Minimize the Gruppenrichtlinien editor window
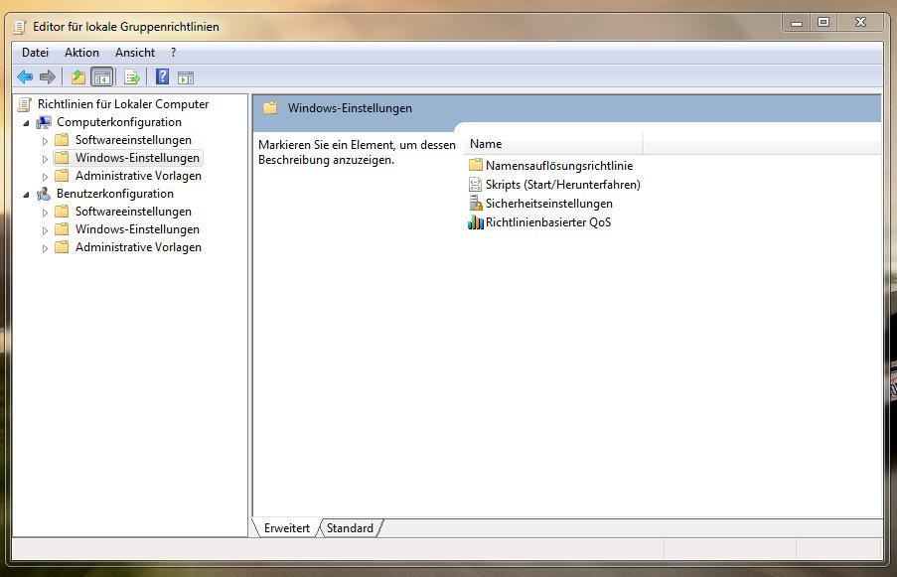The image size is (897, 577). click(797, 23)
